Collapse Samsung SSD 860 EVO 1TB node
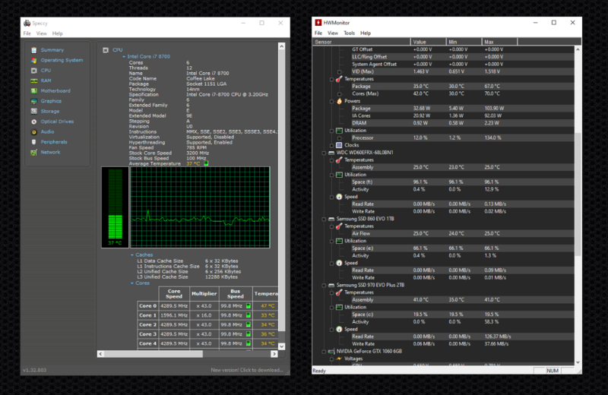The image size is (608, 395). click(318, 219)
